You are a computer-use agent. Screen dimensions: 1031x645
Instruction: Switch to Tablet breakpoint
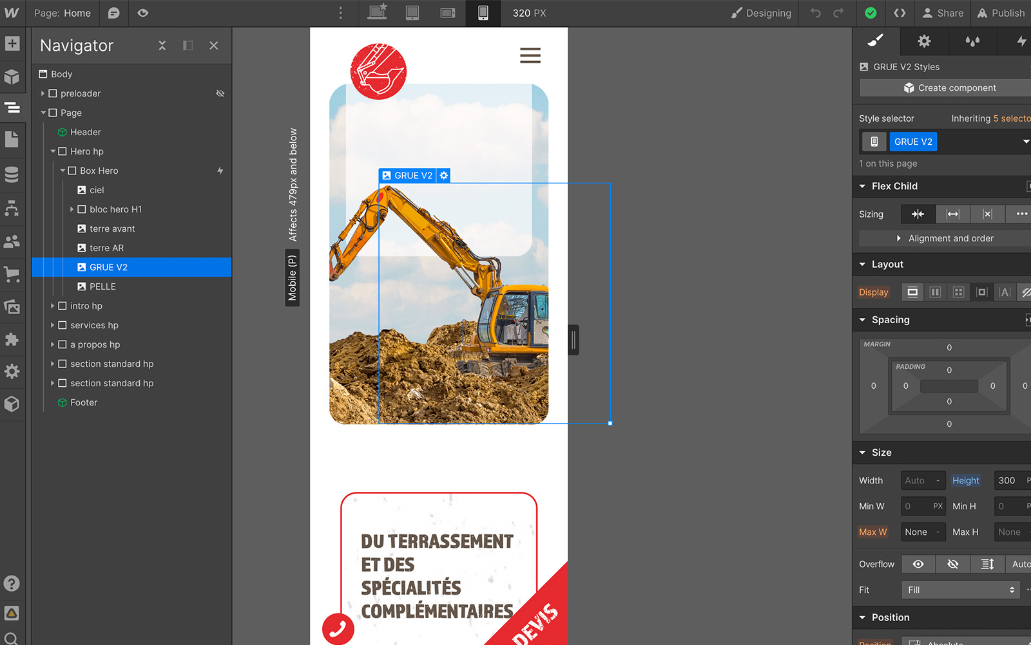(x=412, y=13)
